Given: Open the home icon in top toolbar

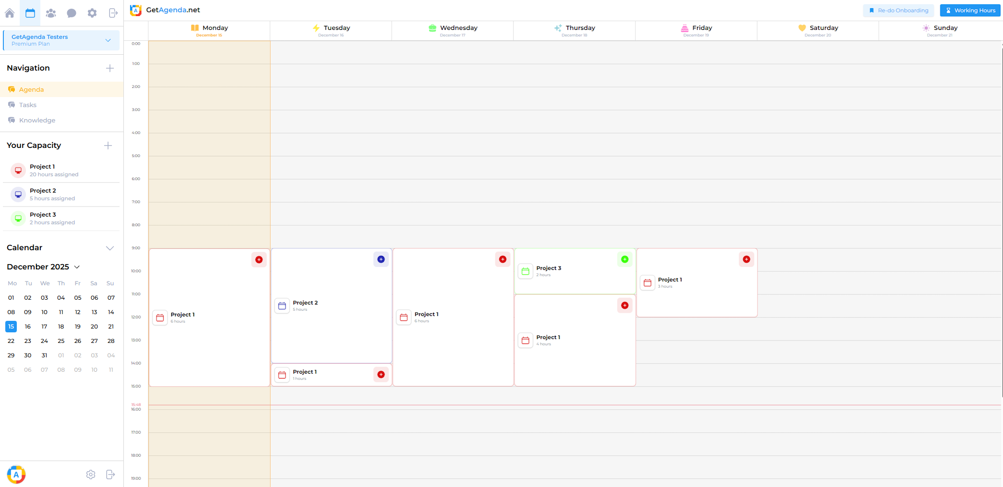Looking at the screenshot, I should 10,13.
